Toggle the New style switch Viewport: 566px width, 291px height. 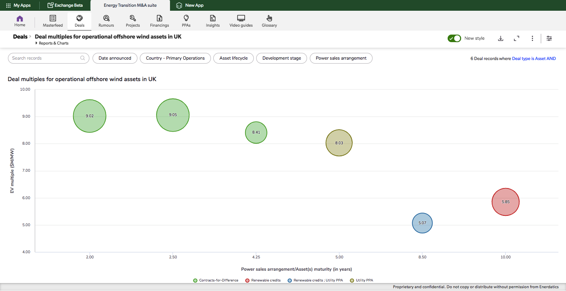coord(454,38)
